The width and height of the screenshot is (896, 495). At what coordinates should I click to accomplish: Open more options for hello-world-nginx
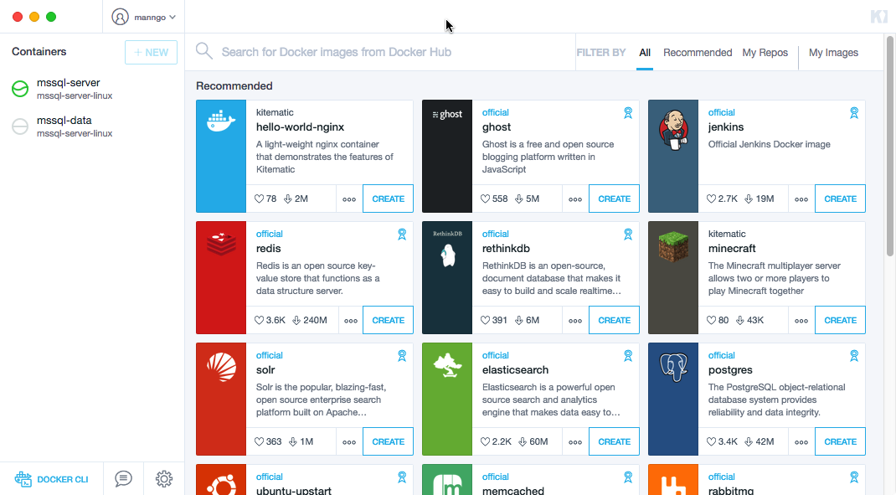(x=349, y=199)
